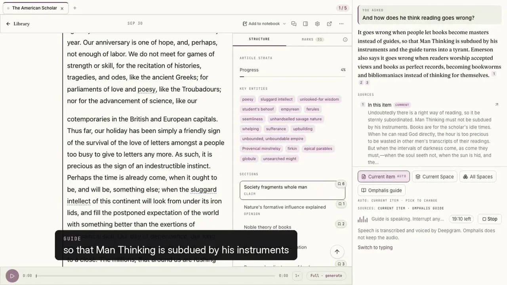The width and height of the screenshot is (507, 285).
Task: Click bookmark count 6 on Society section
Action: [x=341, y=184]
